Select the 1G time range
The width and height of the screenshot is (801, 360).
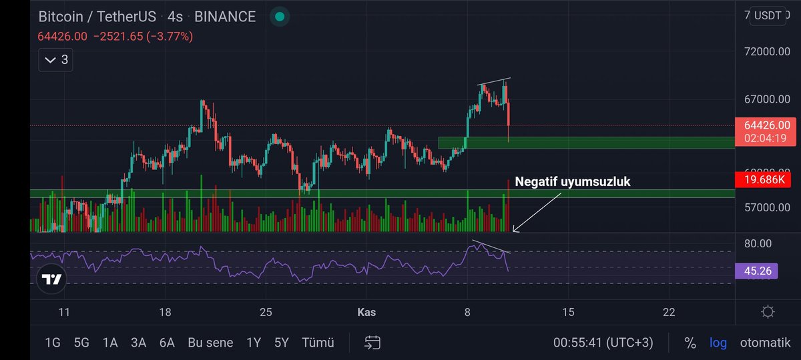52,343
